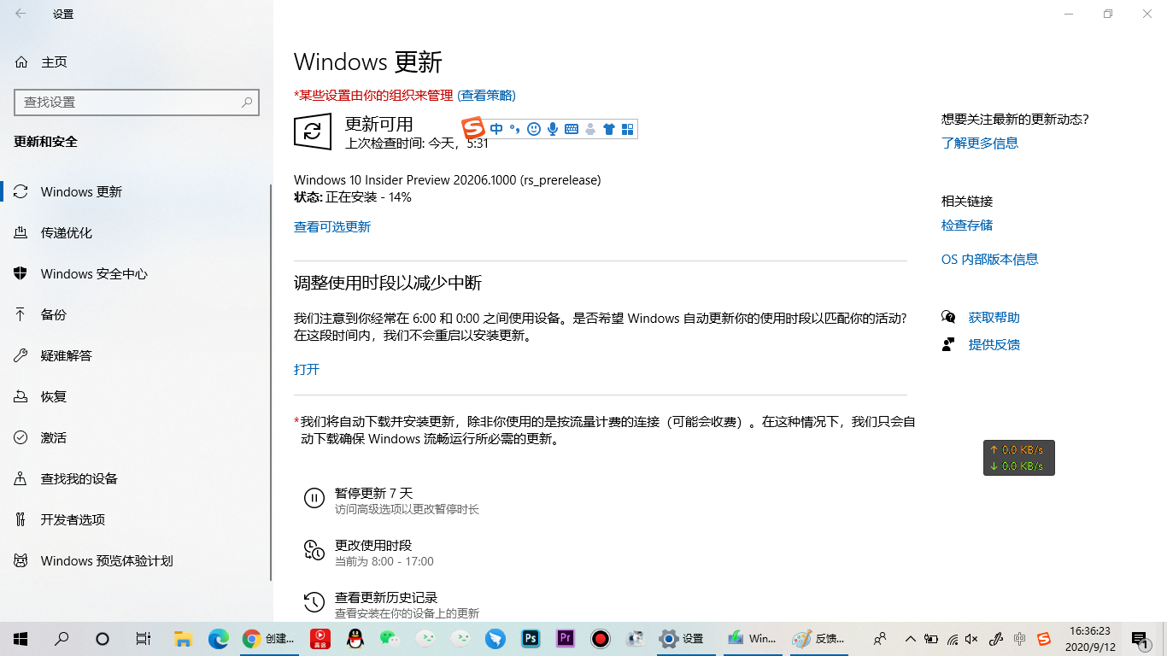
Task: Click the network speed monitor widget
Action: 1019,458
